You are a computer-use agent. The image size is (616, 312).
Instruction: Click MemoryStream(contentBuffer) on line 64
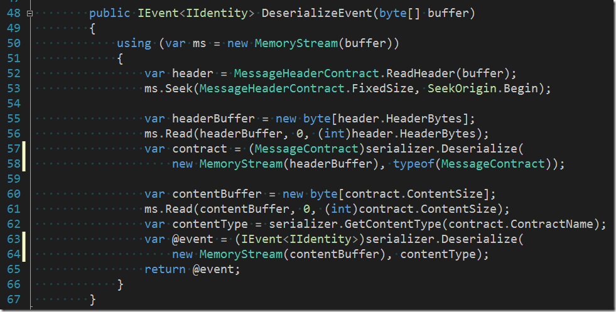click(293, 254)
